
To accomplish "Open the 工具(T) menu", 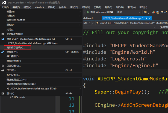I will [x=97, y=7].
